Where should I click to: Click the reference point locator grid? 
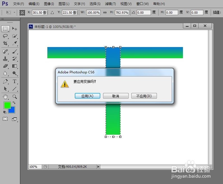click(22, 13)
